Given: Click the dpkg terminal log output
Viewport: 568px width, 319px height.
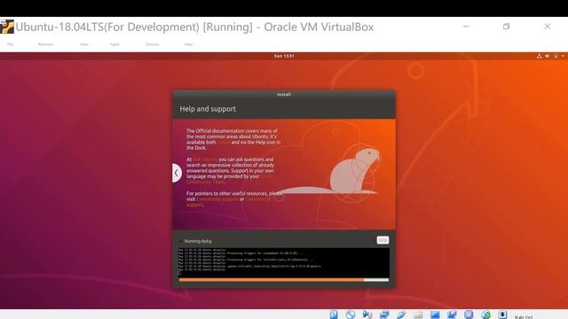Looking at the screenshot, I should [x=284, y=262].
